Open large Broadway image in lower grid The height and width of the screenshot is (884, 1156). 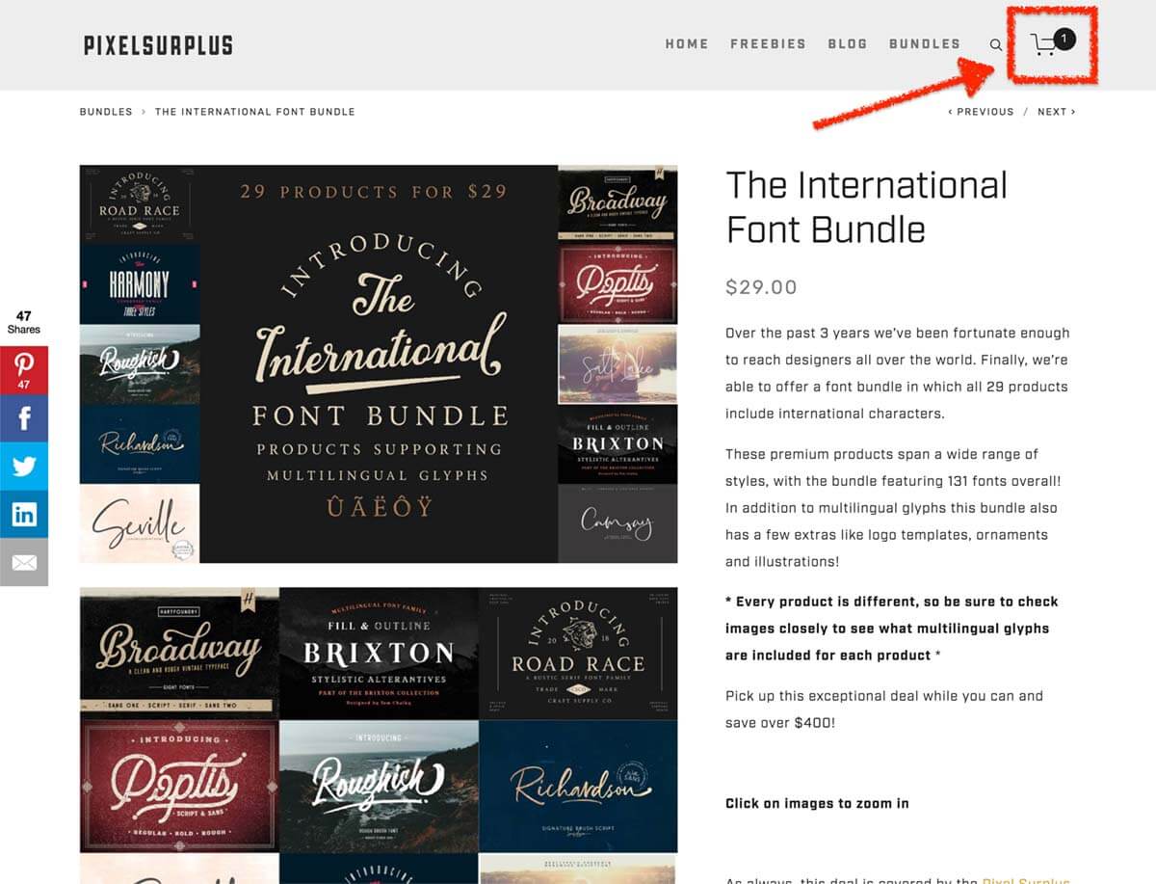(x=179, y=653)
